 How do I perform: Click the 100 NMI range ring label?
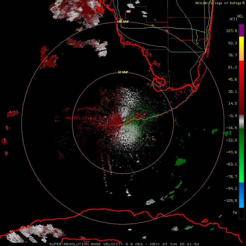coord(123,22)
